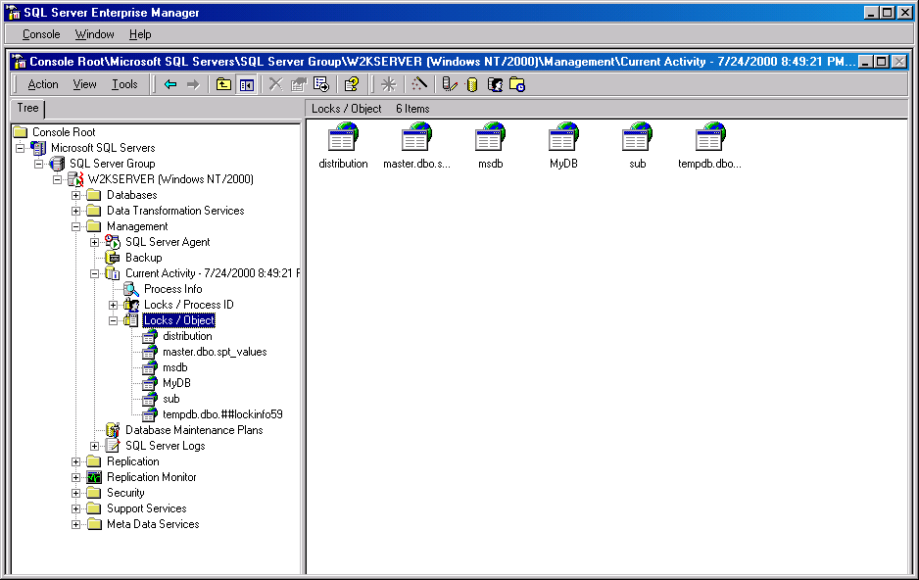Toggle Show/Hide console tree button

(246, 84)
